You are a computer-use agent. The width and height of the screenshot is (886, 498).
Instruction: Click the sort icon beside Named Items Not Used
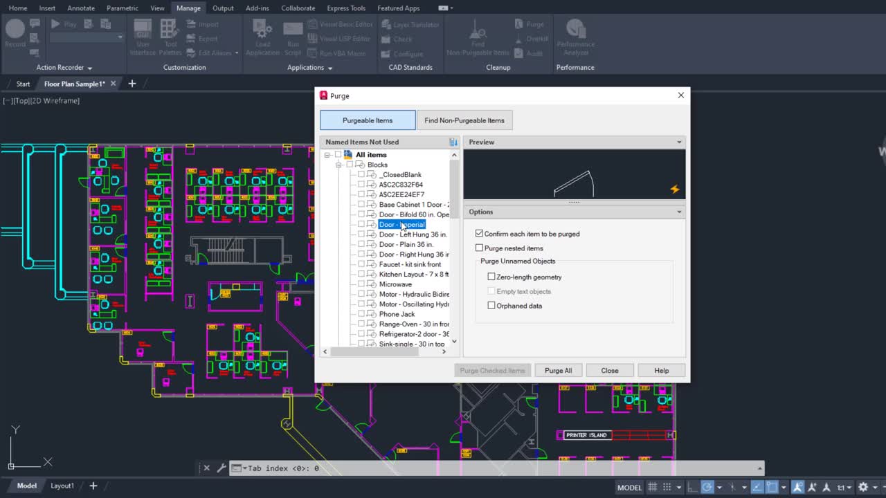(x=453, y=142)
